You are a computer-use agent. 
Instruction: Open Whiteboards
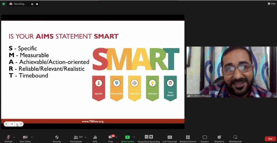235,138
